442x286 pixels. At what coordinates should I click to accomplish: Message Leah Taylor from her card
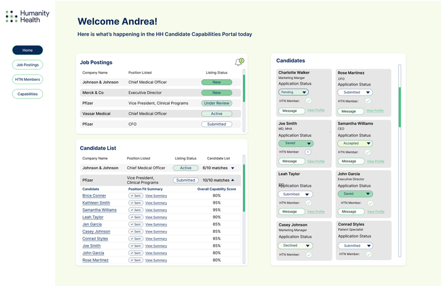[292, 212]
